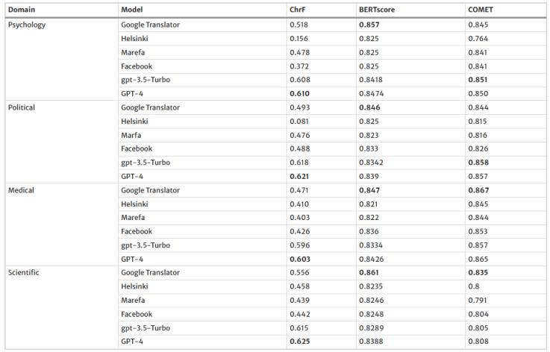This screenshot has width=550, height=352.
Task: Select the bold COMET value 0.858
Action: 479,163
